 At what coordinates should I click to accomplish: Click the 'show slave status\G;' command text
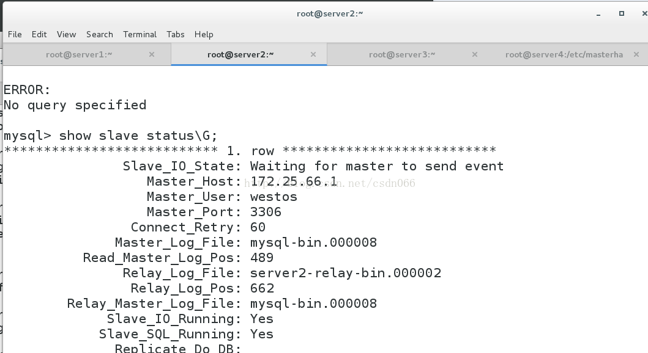pos(138,136)
